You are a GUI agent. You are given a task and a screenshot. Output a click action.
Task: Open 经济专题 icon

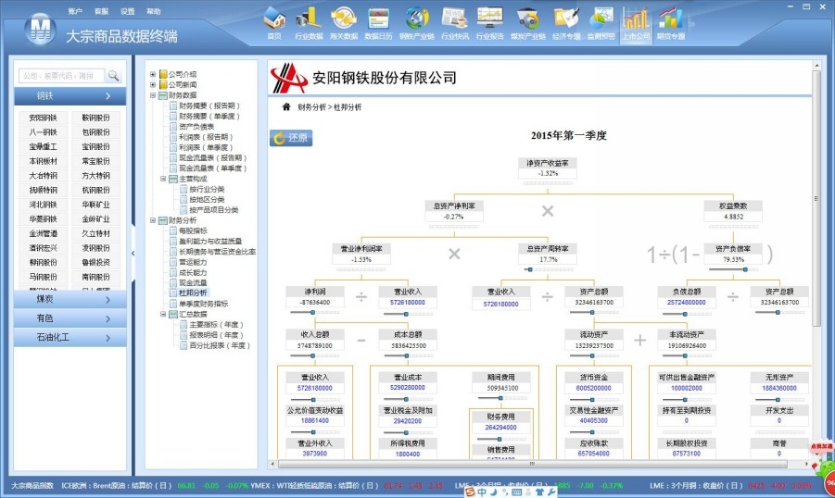(566, 23)
